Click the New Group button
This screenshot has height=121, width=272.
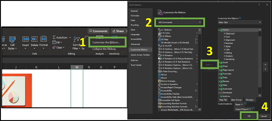[x=236, y=100]
